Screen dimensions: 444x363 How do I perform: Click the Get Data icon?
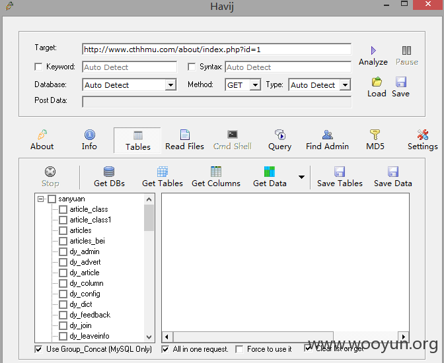click(270, 172)
